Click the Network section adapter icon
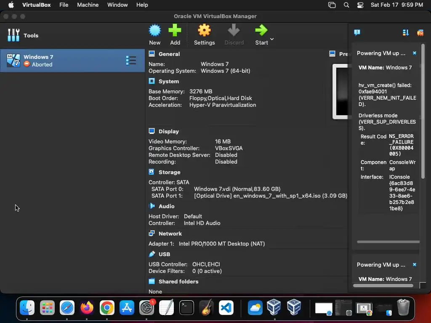Image resolution: width=431 pixels, height=323 pixels. (152, 233)
